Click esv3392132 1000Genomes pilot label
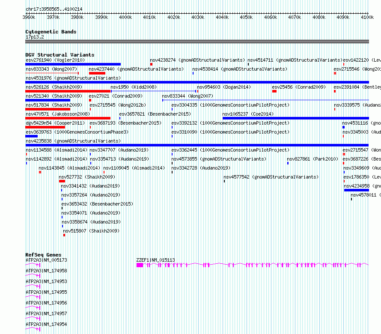This screenshot has height=334, width=381. tap(230, 123)
